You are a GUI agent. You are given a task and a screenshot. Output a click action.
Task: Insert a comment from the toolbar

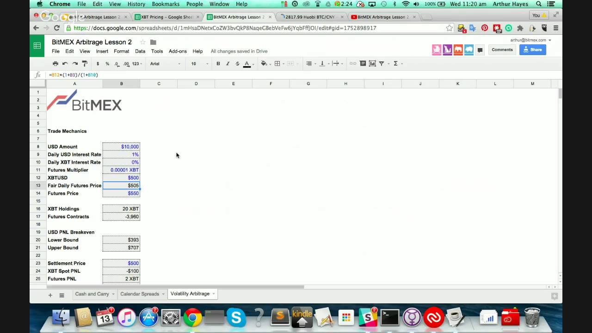click(363, 63)
